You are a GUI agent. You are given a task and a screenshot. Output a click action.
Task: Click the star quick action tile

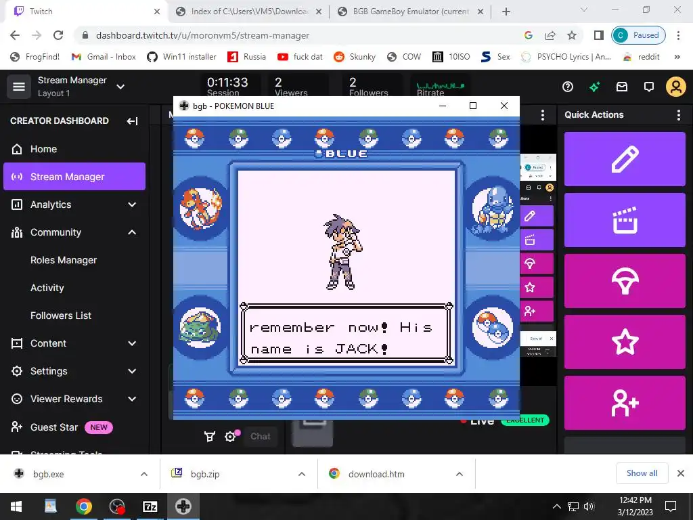coord(625,342)
